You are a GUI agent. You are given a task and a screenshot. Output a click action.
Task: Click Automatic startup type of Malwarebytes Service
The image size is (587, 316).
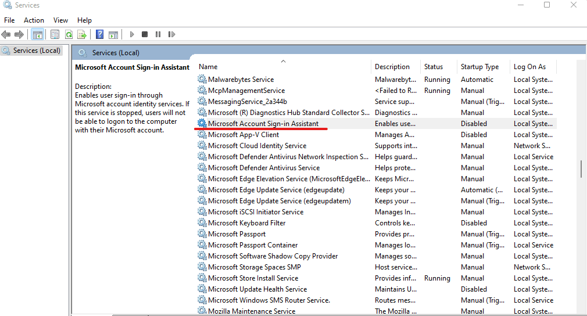[x=477, y=79]
